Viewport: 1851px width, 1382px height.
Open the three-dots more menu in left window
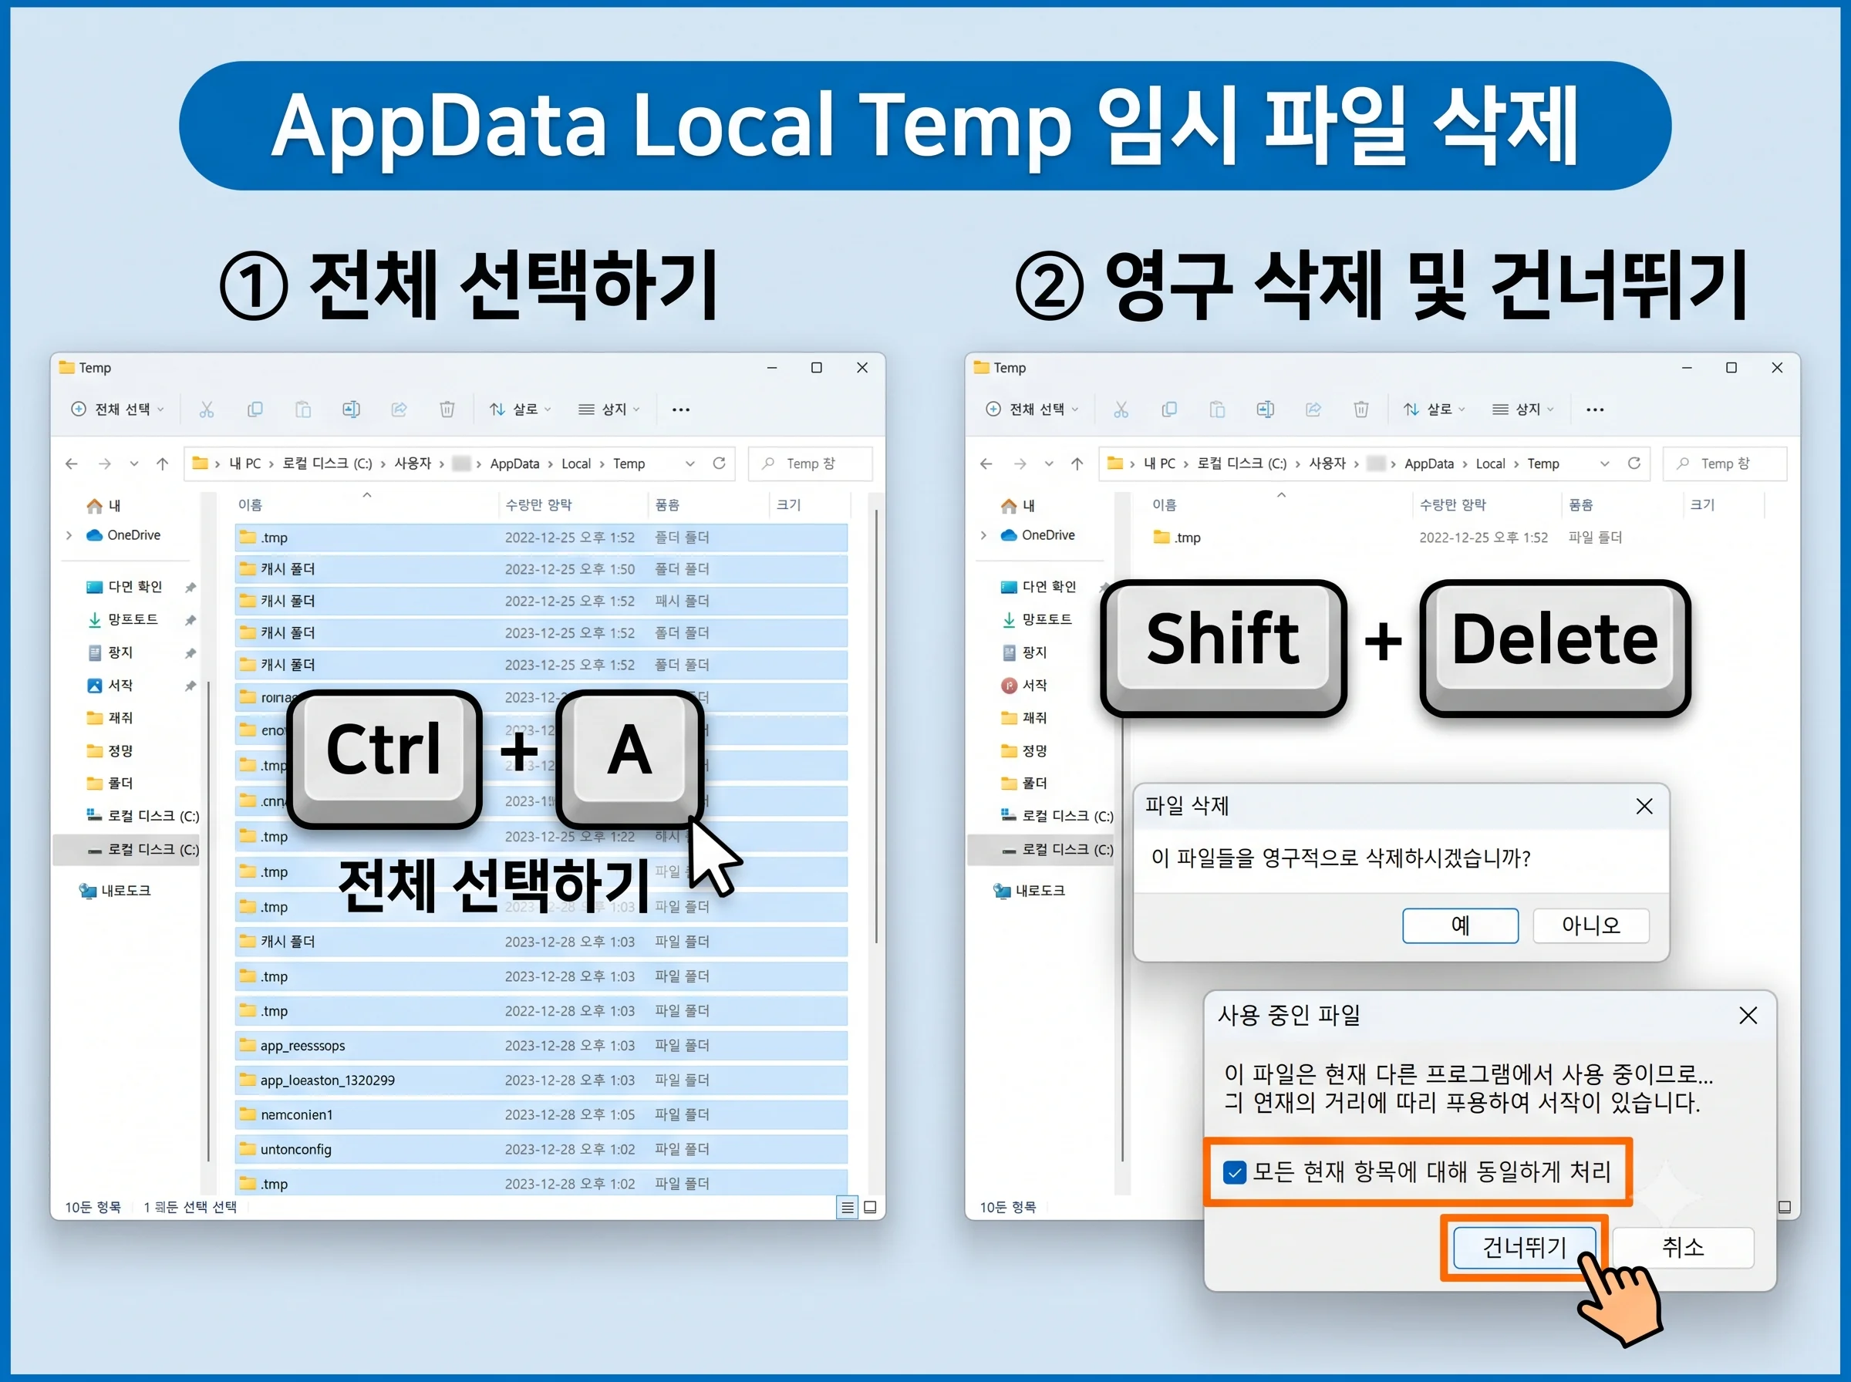click(681, 410)
